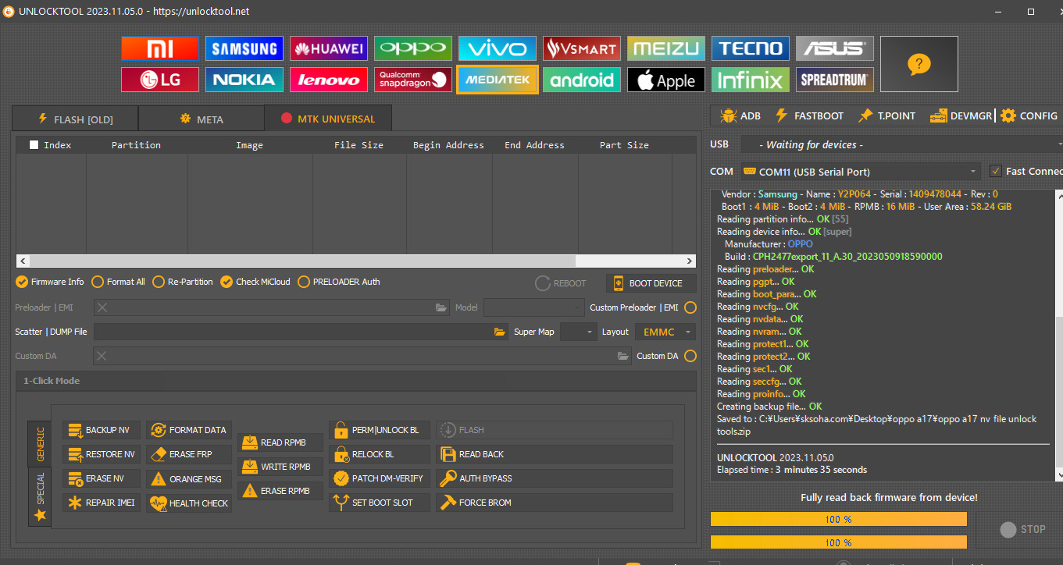Enable Custom Preloader EMI toggle
The height and width of the screenshot is (565, 1063).
click(690, 307)
